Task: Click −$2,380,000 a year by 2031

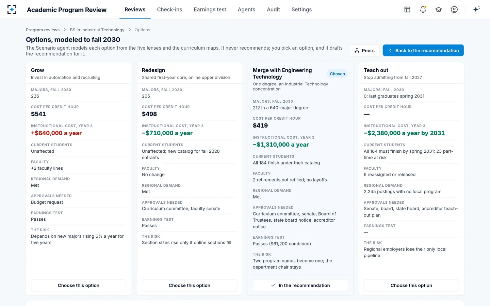Action: [404, 133]
